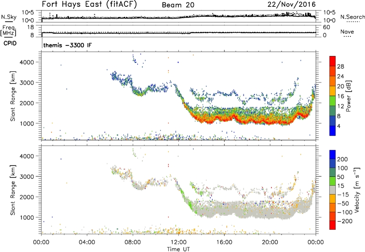The width and height of the screenshot is (365, 252).
Task: Click the "N.Search" legend label
Action: (352, 17)
